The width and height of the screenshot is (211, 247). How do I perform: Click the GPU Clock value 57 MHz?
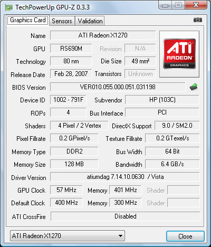point(66,190)
